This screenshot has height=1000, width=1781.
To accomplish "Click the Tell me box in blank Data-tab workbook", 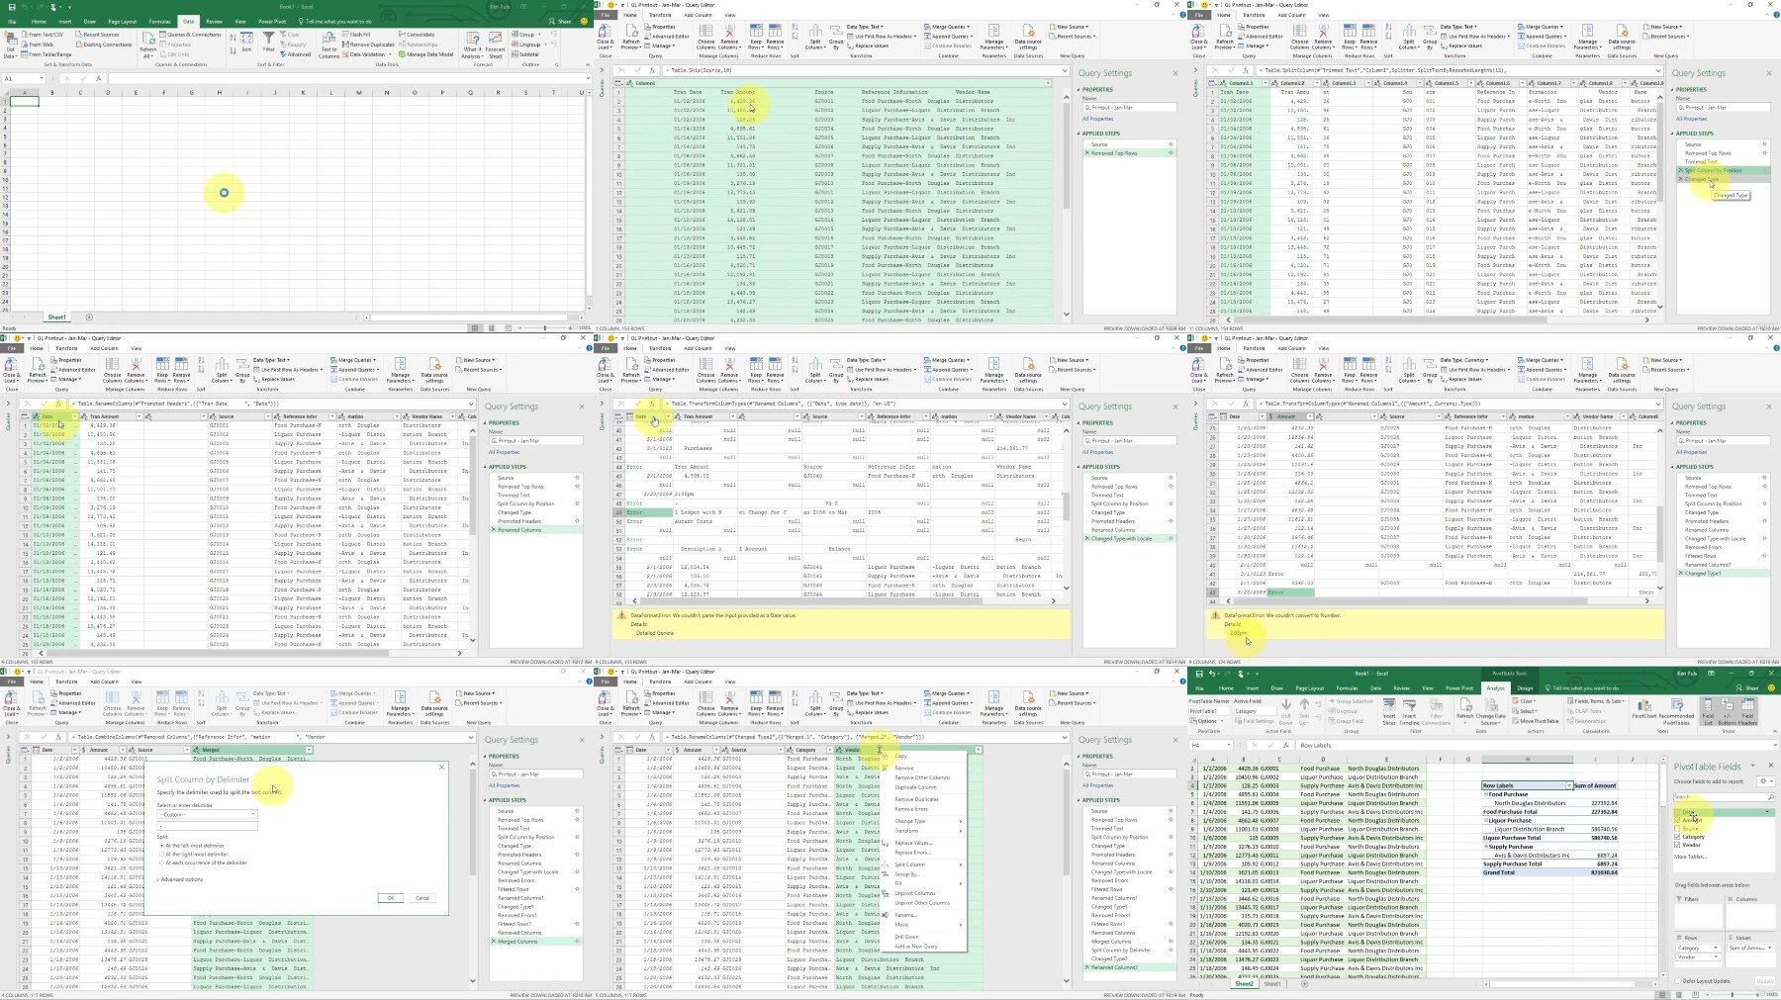I will [336, 21].
